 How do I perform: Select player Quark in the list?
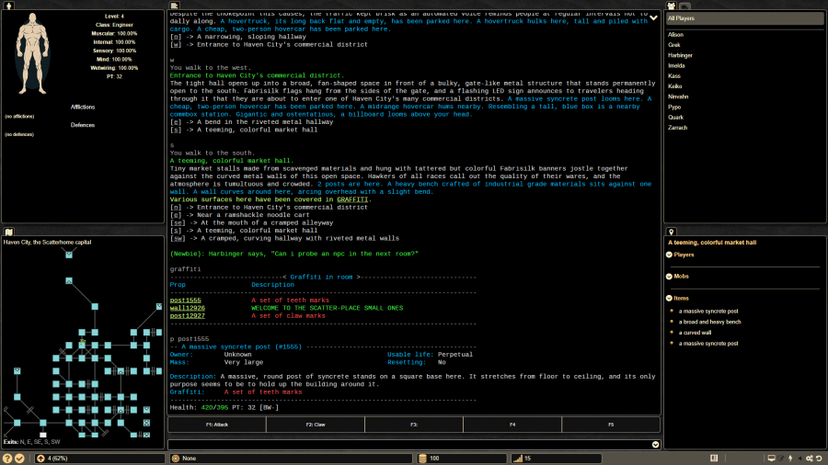click(675, 118)
